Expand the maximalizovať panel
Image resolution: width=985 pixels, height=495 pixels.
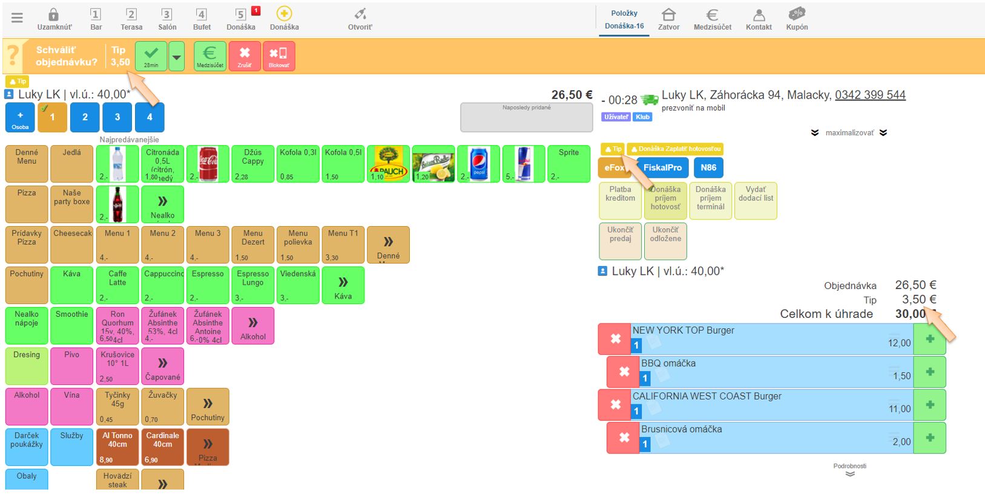pyautogui.click(x=849, y=133)
